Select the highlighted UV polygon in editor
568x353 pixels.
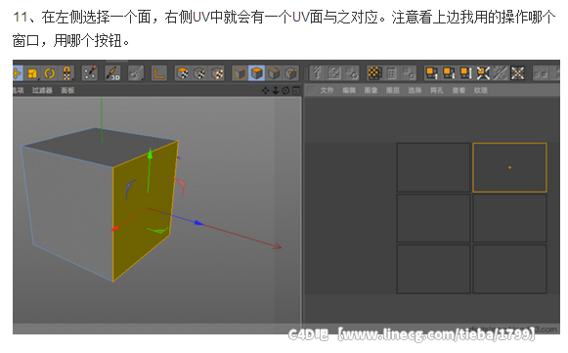click(509, 167)
